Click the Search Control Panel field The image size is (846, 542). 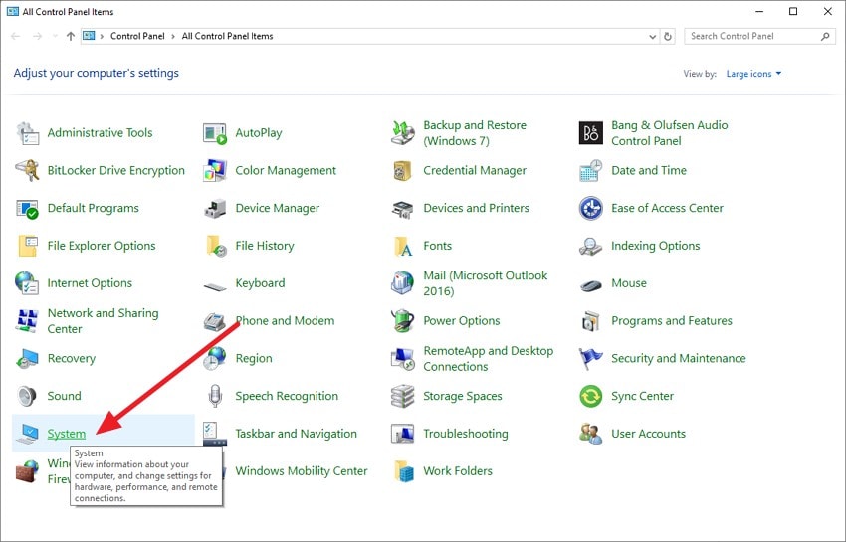click(753, 36)
